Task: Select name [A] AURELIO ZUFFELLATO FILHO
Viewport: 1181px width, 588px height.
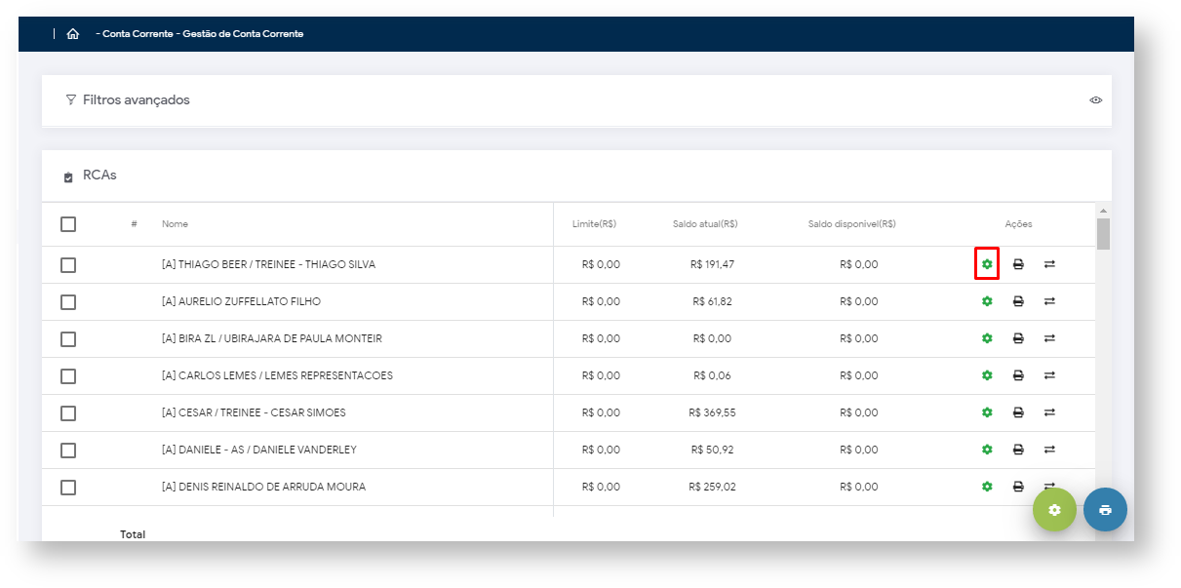Action: [x=241, y=301]
